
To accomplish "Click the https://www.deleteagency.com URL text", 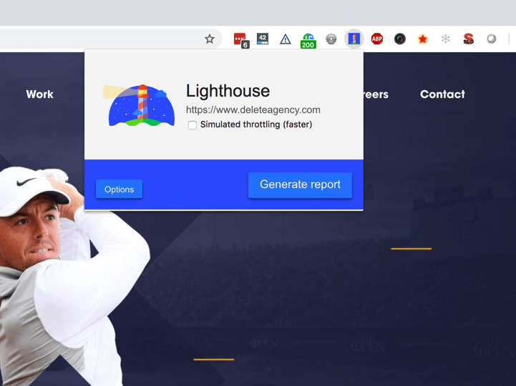I will tap(253, 110).
